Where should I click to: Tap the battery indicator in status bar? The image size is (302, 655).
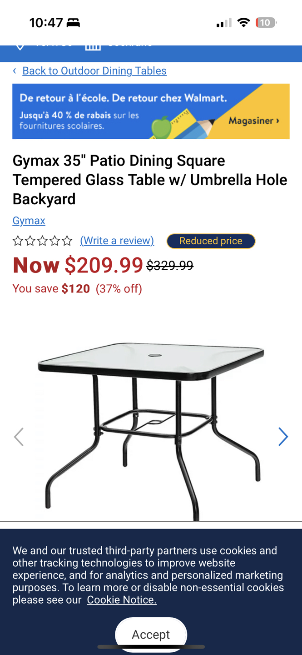tap(266, 22)
